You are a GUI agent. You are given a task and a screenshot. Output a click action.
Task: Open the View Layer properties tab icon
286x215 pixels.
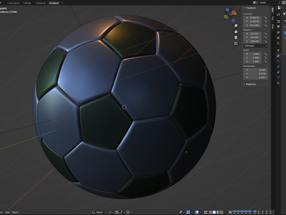click(x=278, y=32)
